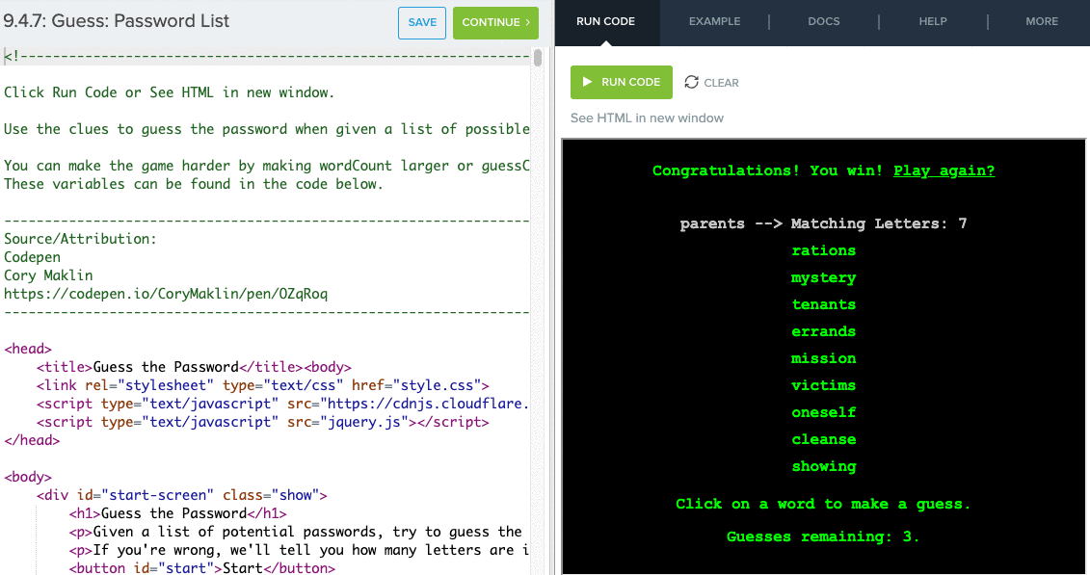Open the EXAMPLE tab
1090x575 pixels.
pyautogui.click(x=714, y=21)
